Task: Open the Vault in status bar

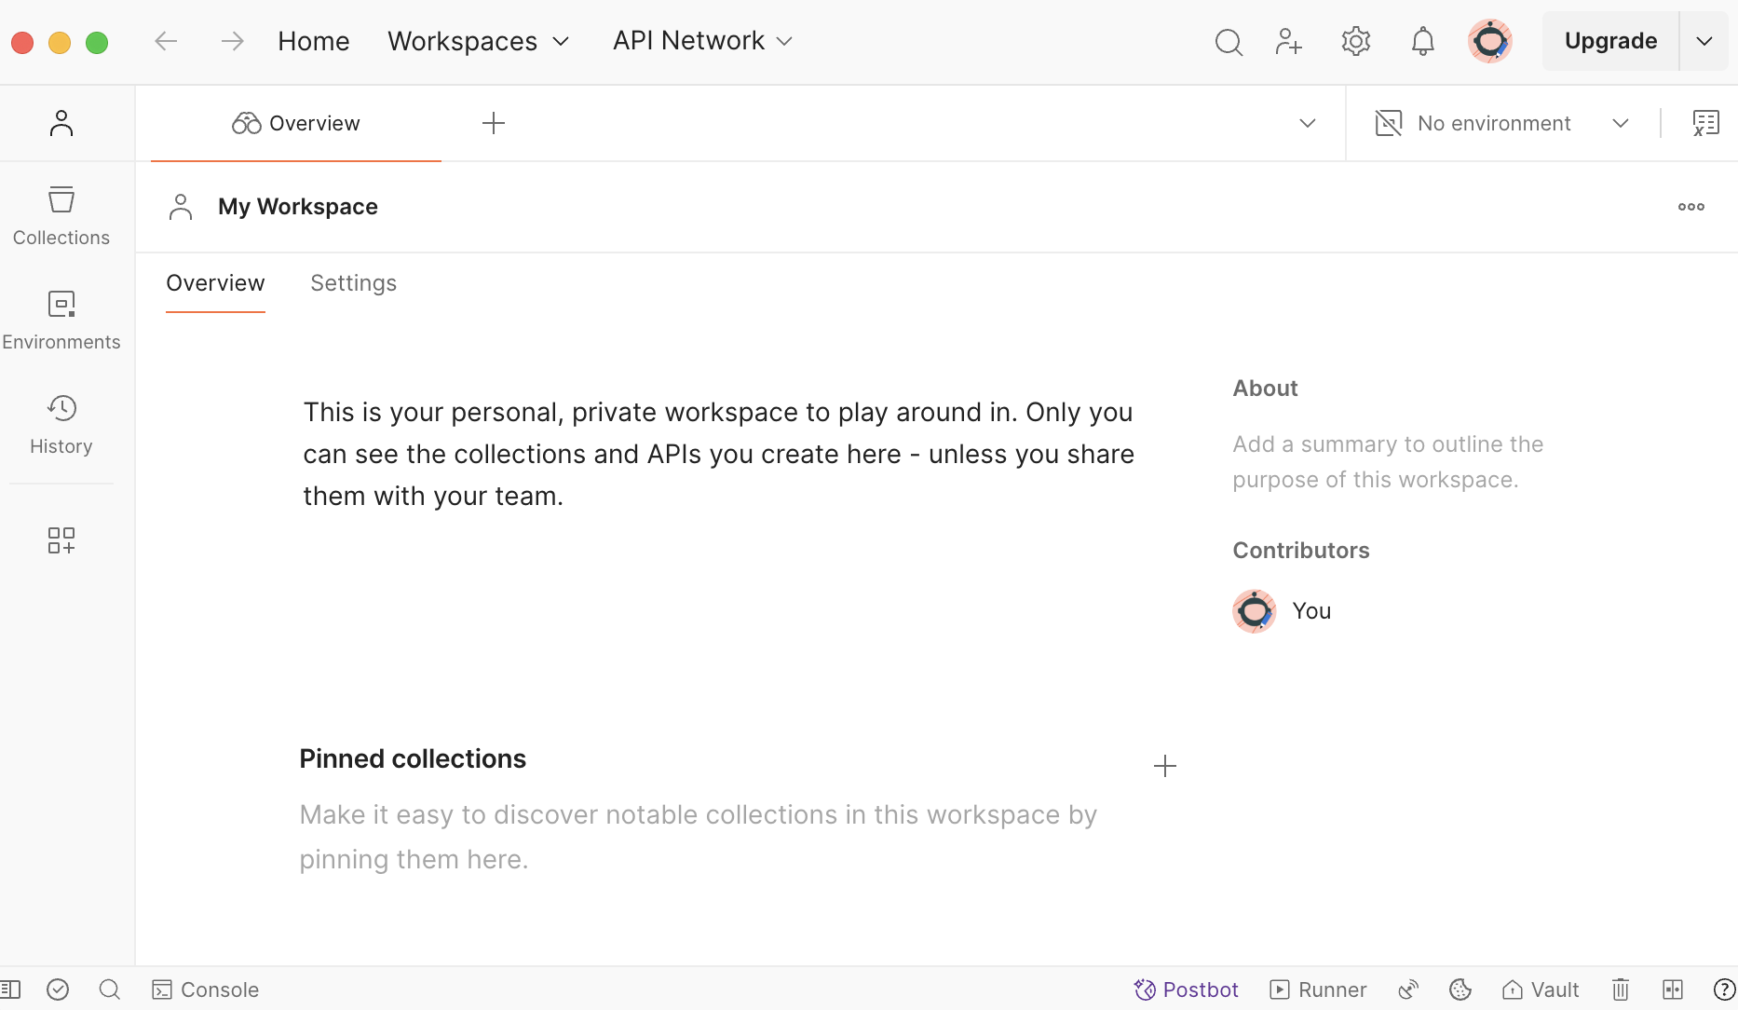Action: 1541,990
